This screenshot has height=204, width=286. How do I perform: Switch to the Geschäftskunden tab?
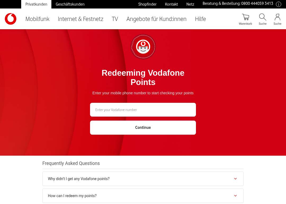[x=70, y=4]
